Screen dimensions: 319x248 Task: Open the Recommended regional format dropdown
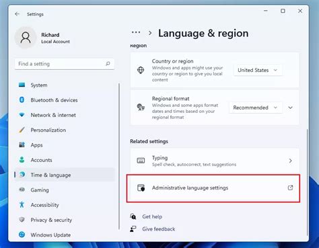pos(256,108)
